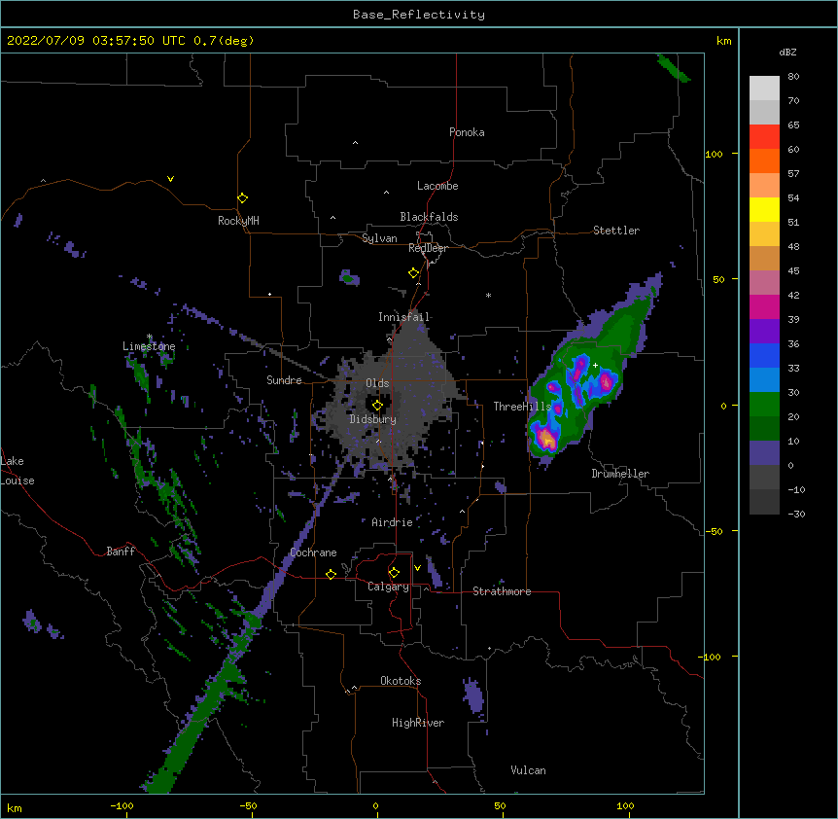This screenshot has height=819, width=838.
Task: Click the Lacombe city label
Action: click(x=437, y=186)
